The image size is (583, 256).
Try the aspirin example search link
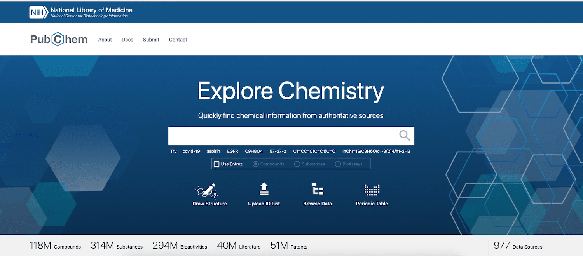(213, 151)
